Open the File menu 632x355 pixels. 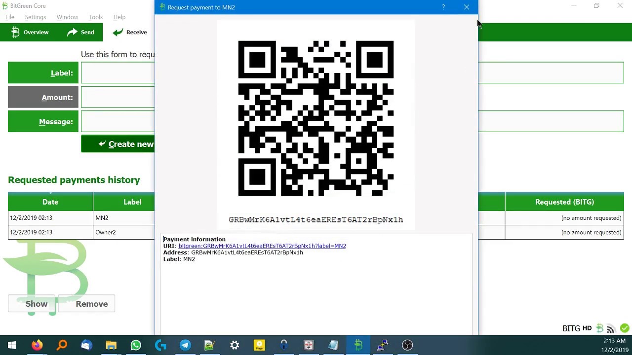10,17
